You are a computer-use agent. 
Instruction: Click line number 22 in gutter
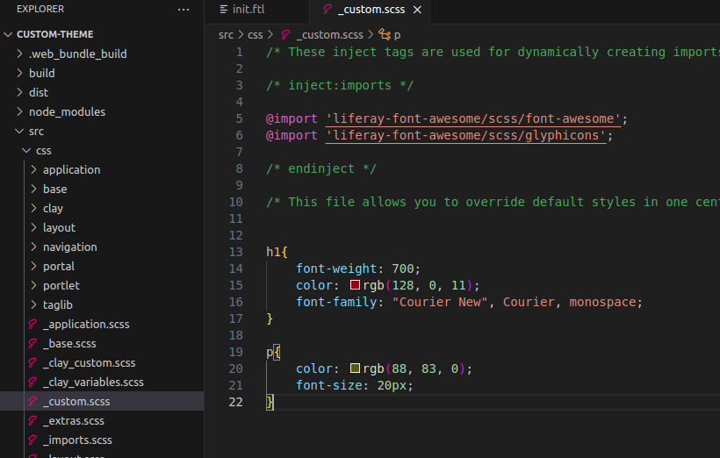235,402
